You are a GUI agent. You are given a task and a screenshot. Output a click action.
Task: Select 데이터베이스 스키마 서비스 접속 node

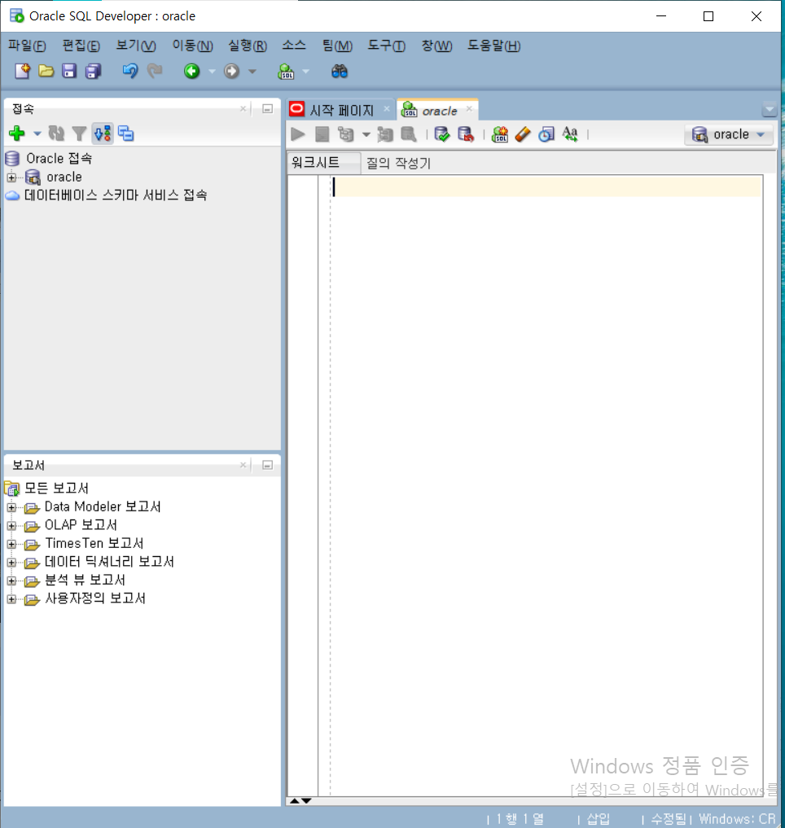pos(115,195)
